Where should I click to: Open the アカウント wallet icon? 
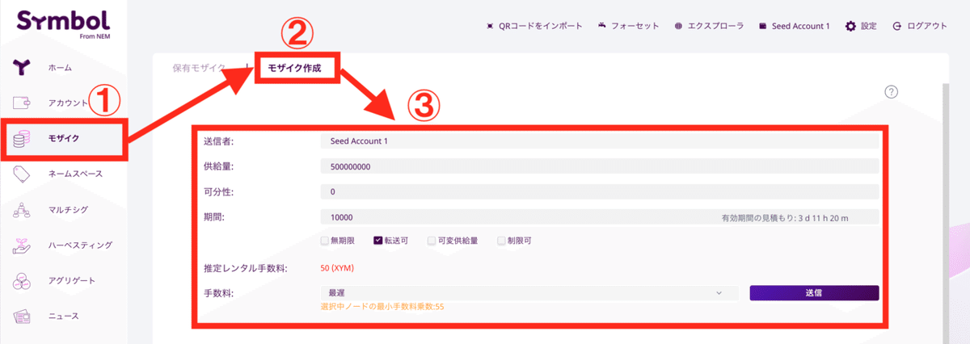pyautogui.click(x=23, y=103)
